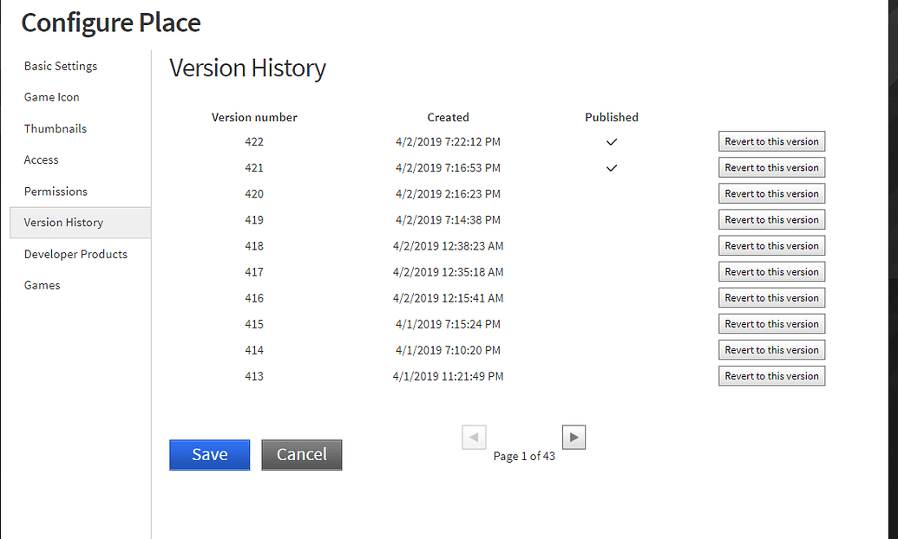
Task: Click the Version History heading
Action: click(x=247, y=68)
